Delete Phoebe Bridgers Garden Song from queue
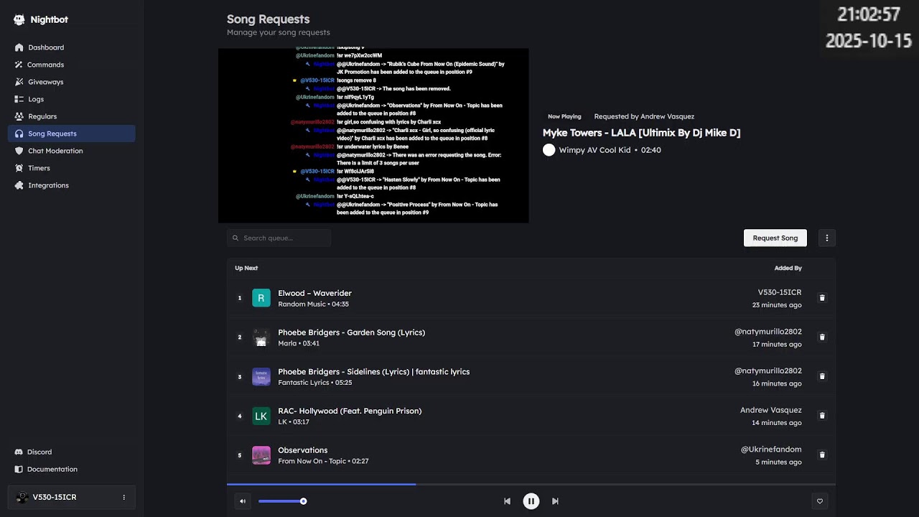The height and width of the screenshot is (517, 919). coord(822,337)
